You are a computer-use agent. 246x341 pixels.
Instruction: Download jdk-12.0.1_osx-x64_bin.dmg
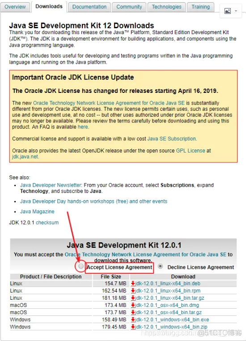click(167, 305)
